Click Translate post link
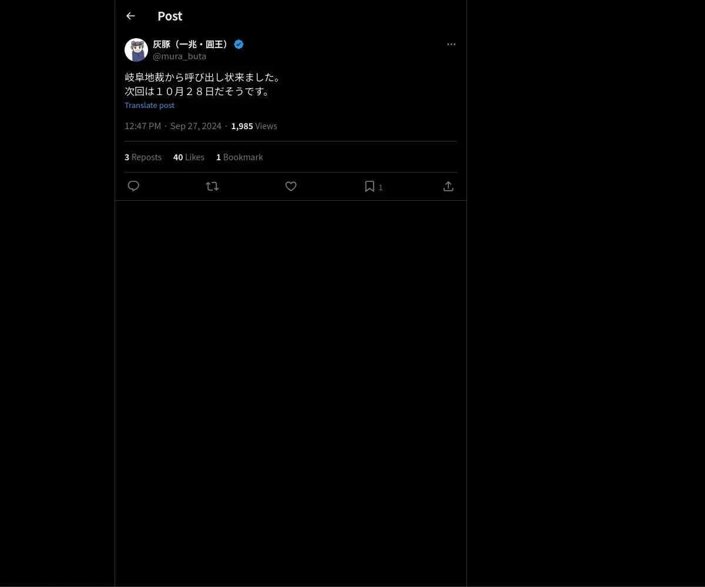 pos(149,105)
